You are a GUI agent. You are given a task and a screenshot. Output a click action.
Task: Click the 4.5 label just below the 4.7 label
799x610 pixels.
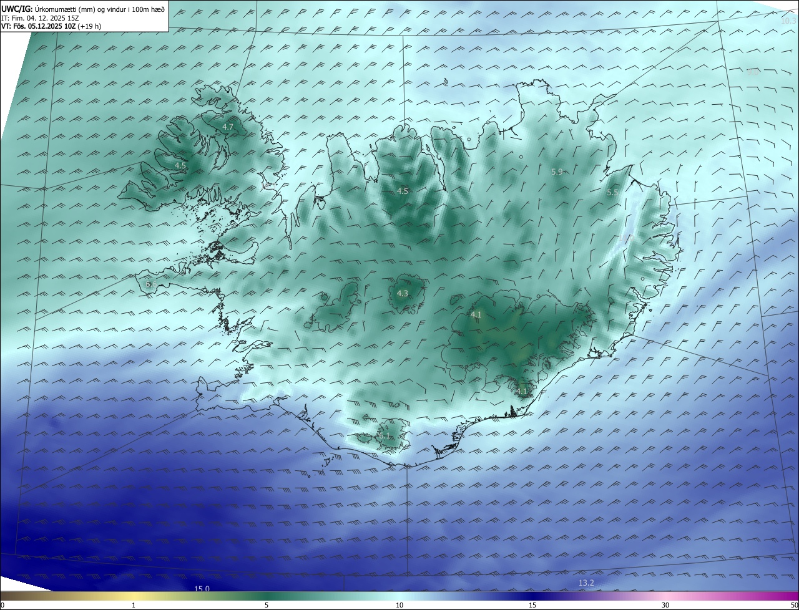click(x=180, y=165)
